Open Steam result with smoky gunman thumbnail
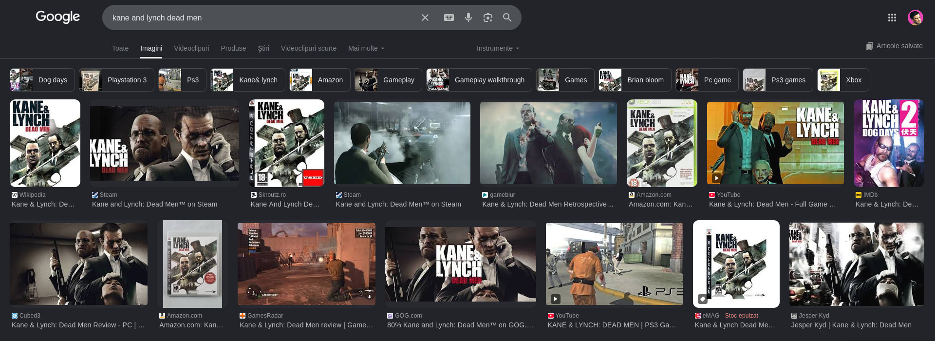Screen dimensions: 935x341 click(402, 143)
